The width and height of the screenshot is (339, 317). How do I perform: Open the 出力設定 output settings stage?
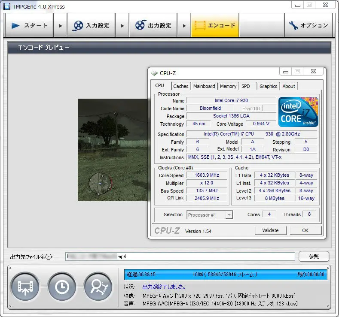[x=153, y=25]
